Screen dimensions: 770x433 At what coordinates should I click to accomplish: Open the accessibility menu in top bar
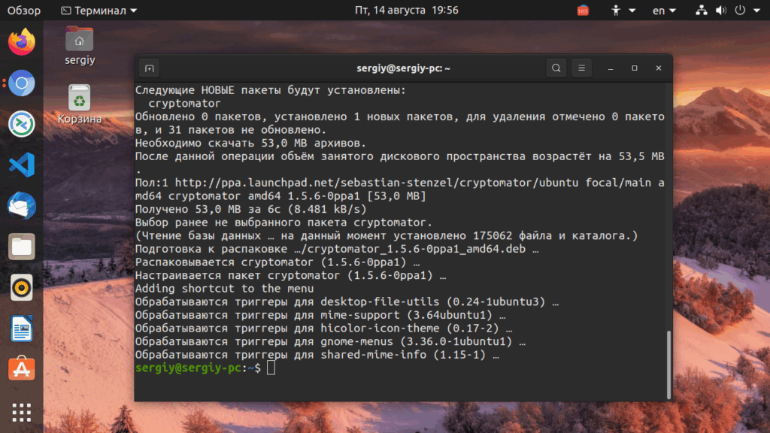click(x=623, y=11)
